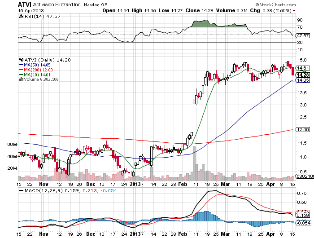Click the 13.0 price axis label
Image resolution: width=314 pixels, height=238 pixels.
tap(302, 105)
